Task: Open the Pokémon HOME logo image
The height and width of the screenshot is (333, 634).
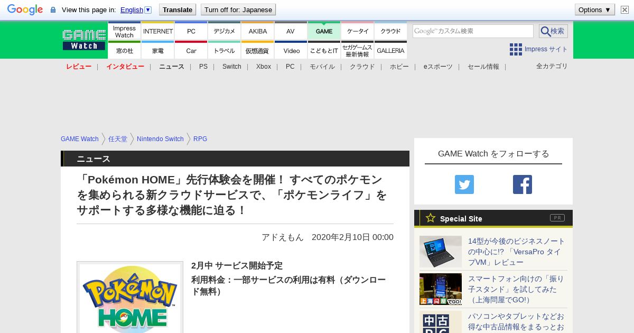Action: coord(130,298)
